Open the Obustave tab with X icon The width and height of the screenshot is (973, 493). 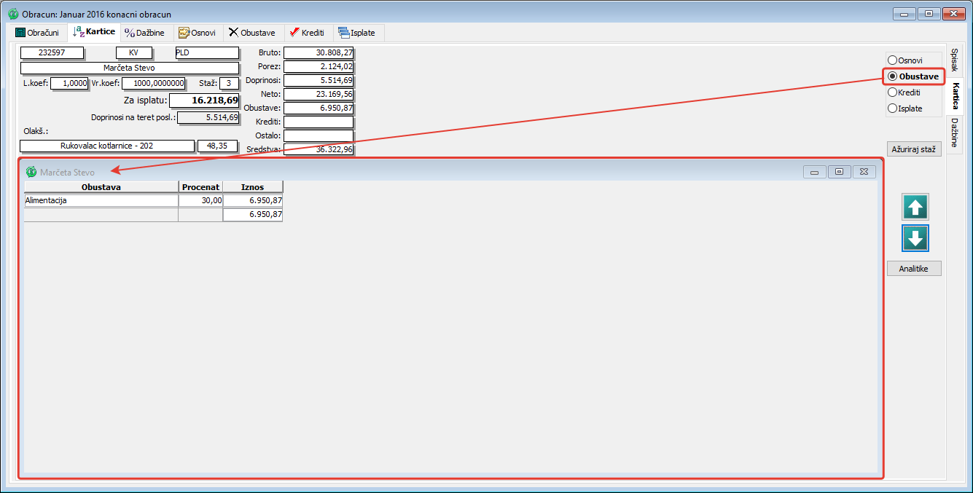coord(251,33)
